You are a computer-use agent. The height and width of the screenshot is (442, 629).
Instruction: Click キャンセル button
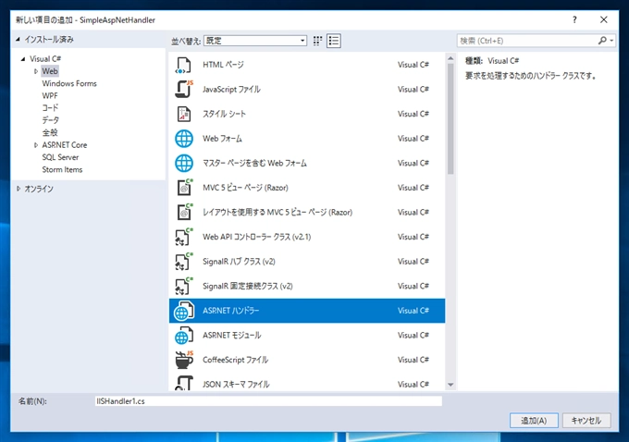[586, 421]
